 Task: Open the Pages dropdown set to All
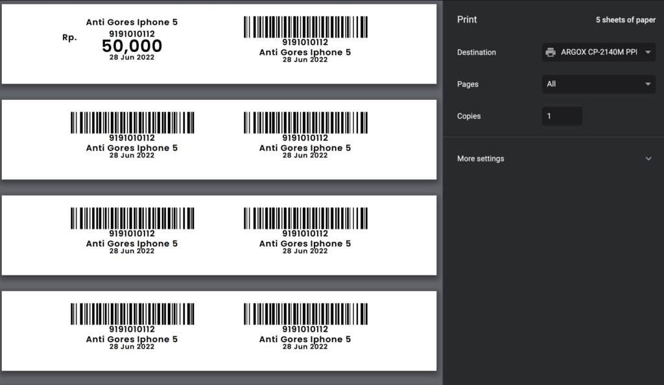pyautogui.click(x=598, y=84)
